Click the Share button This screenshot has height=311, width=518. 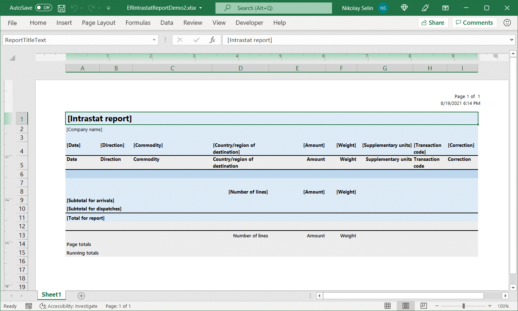pyautogui.click(x=433, y=22)
